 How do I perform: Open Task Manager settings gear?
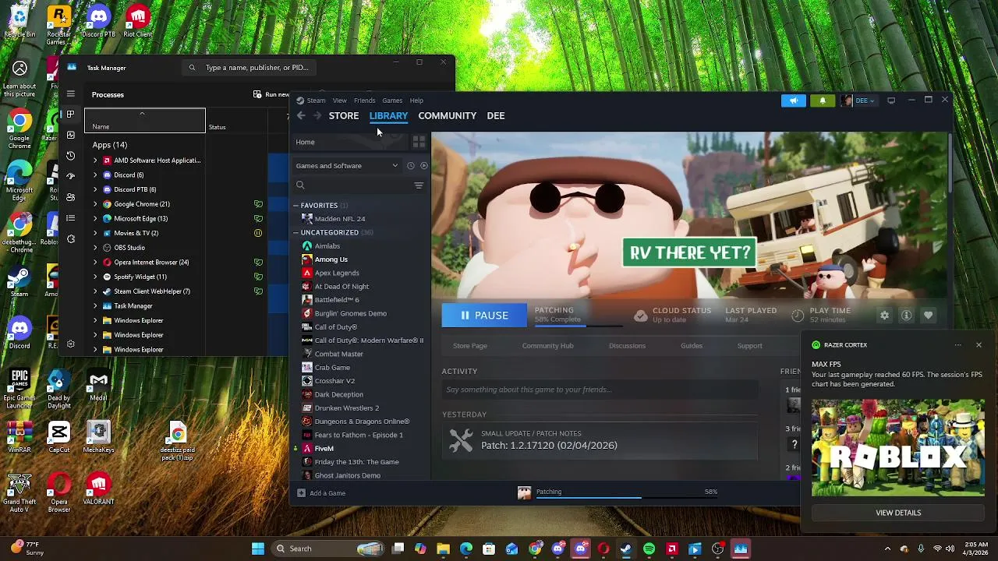tap(70, 344)
